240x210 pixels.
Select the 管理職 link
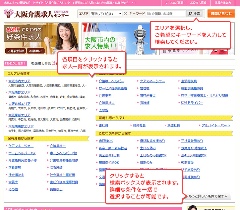pos(145,88)
